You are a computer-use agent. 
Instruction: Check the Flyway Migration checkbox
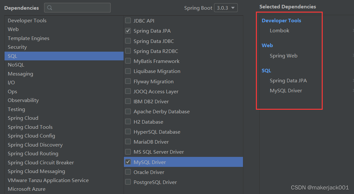tap(128, 81)
